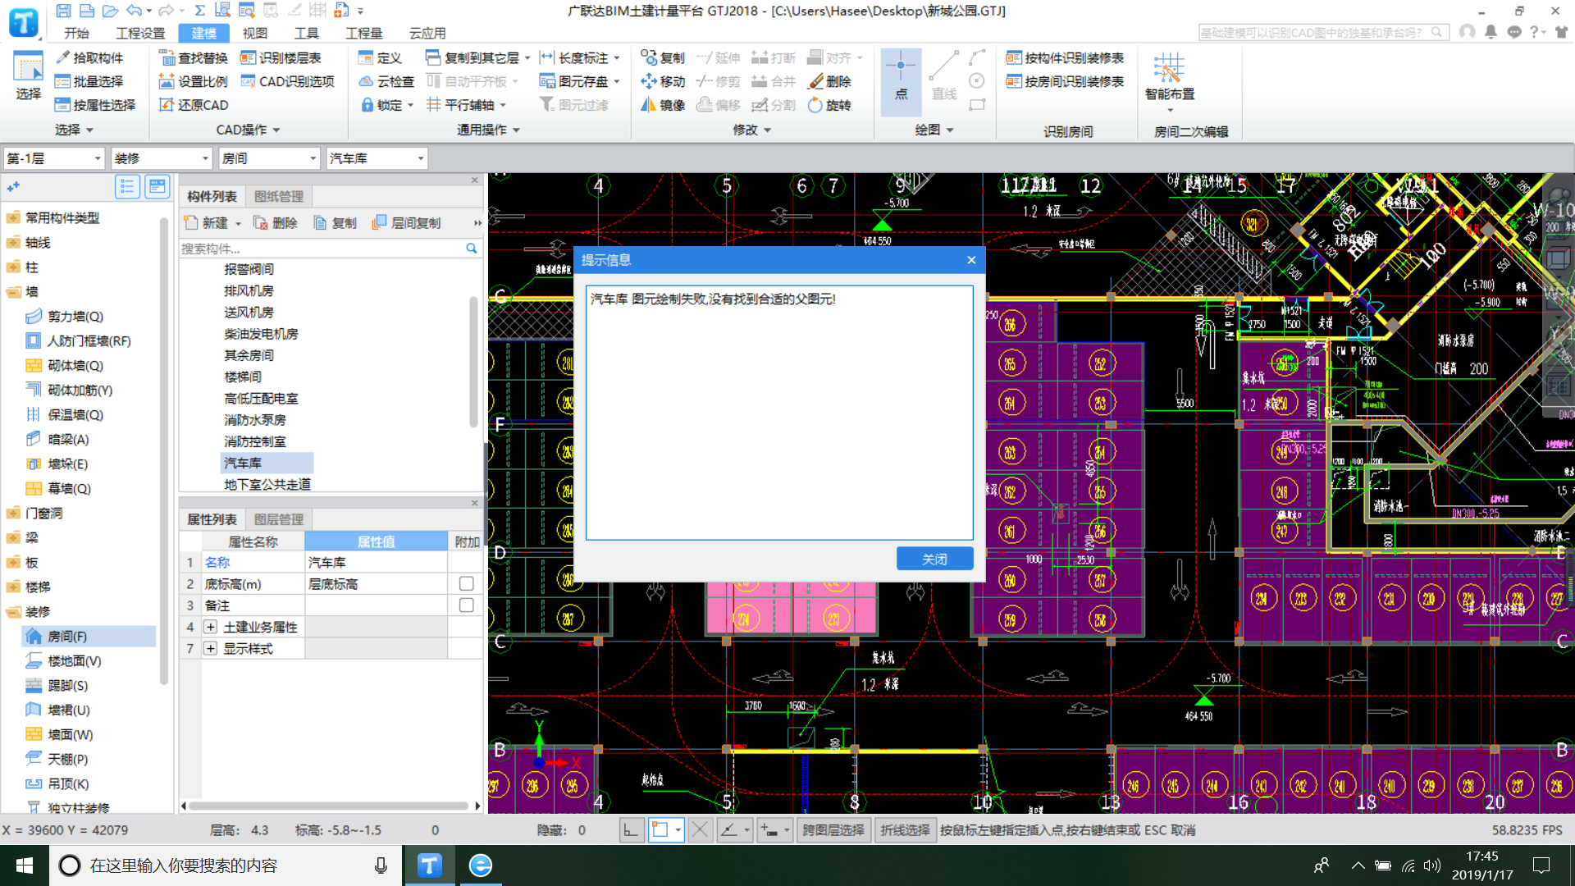Toggle the card view icon in navigation
The height and width of the screenshot is (886, 1575).
click(x=157, y=187)
